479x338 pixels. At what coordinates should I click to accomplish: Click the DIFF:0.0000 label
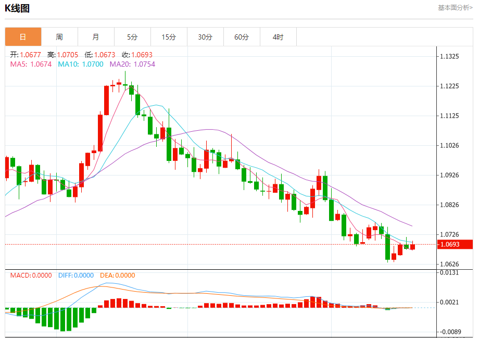tap(76, 276)
